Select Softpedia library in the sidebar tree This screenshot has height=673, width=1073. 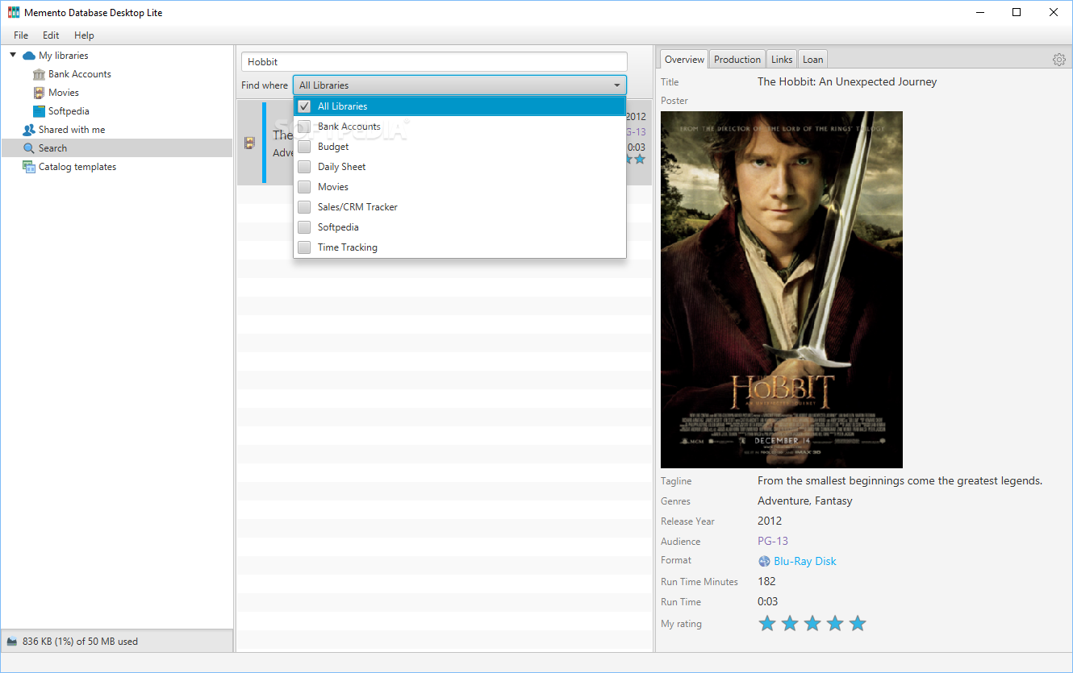coord(69,111)
